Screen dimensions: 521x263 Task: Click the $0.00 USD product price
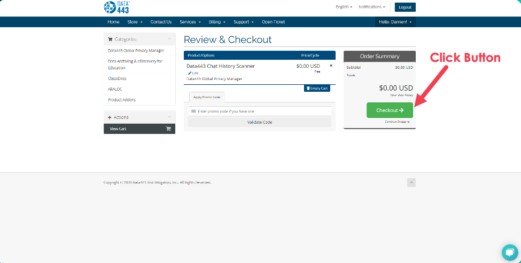click(308, 66)
